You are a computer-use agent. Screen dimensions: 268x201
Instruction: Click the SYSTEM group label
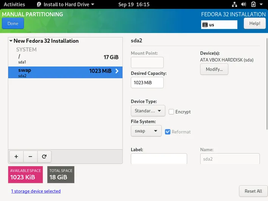coord(26,49)
